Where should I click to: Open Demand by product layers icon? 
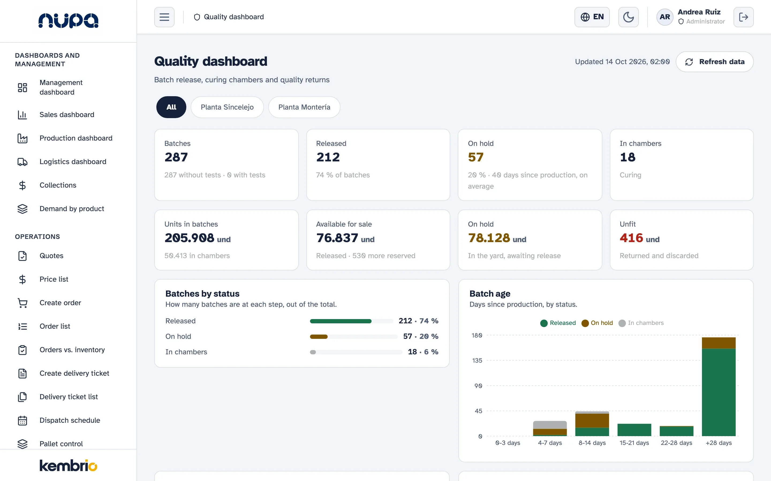22,209
